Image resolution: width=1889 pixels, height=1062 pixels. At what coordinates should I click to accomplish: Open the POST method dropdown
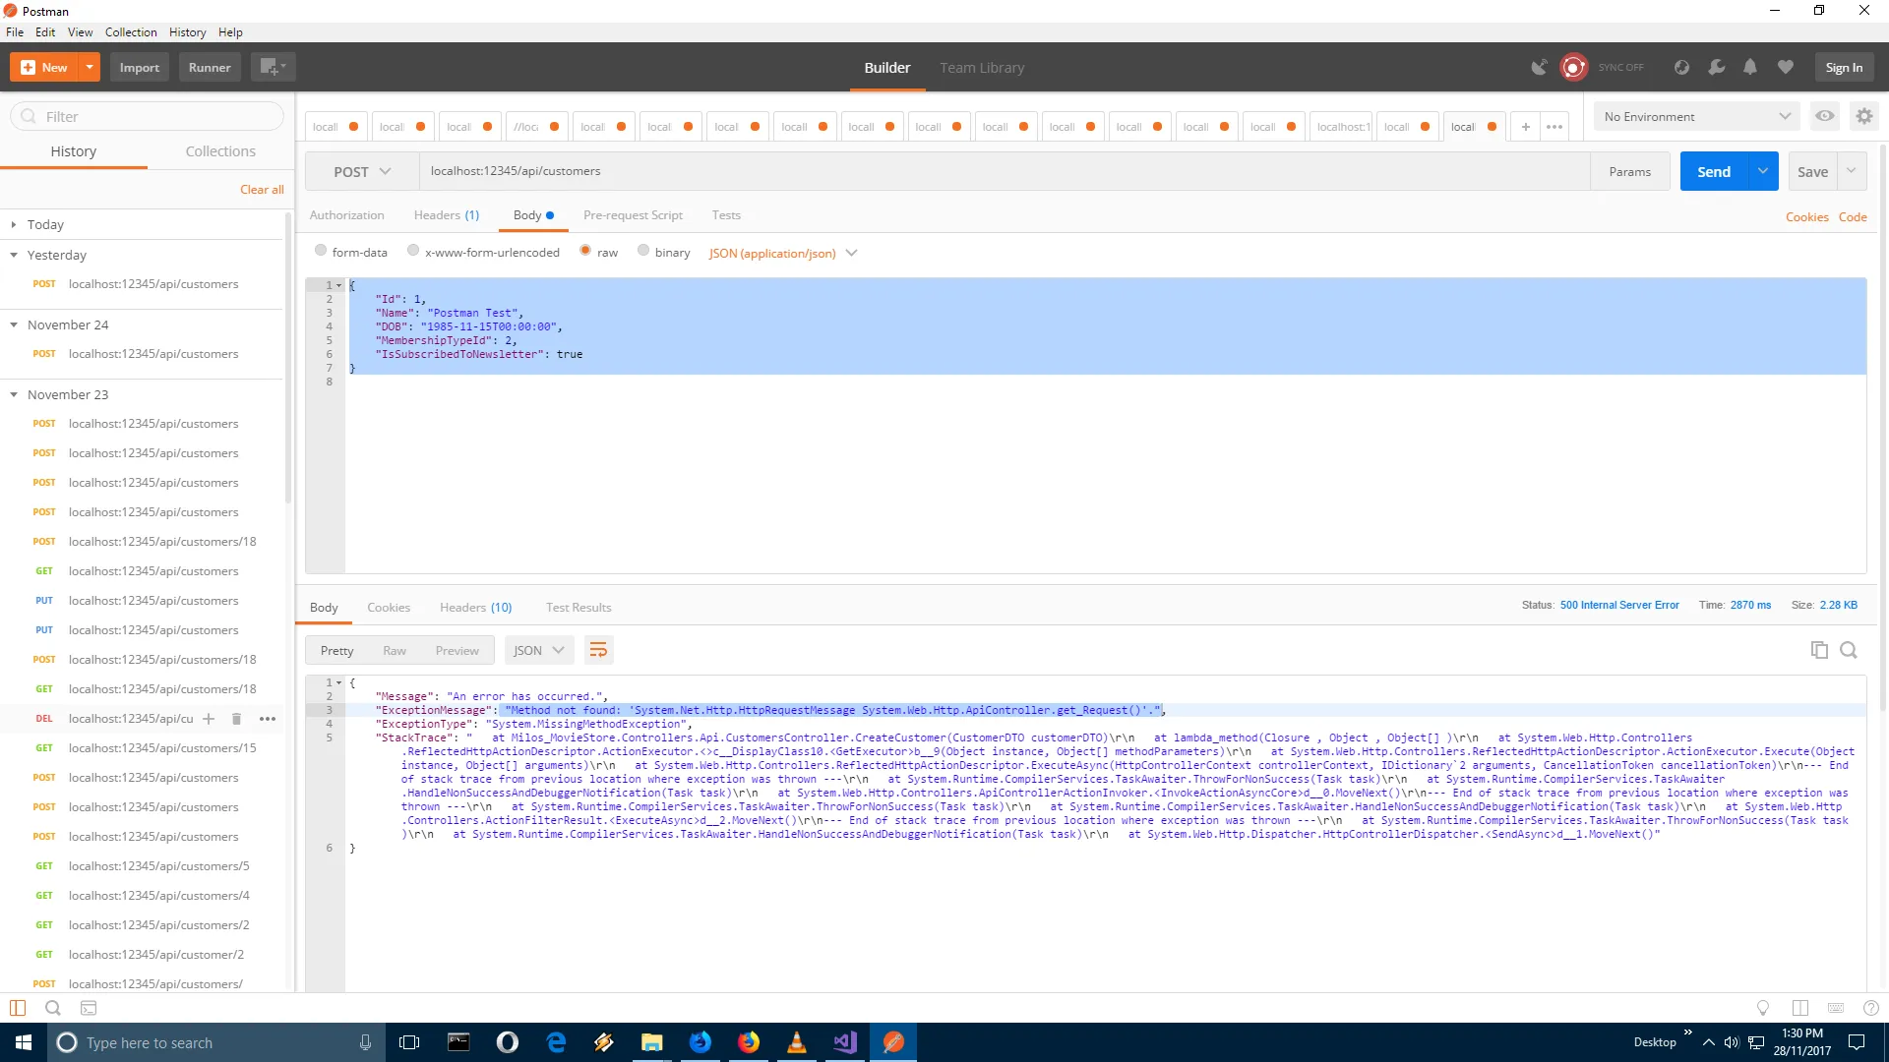(x=362, y=171)
